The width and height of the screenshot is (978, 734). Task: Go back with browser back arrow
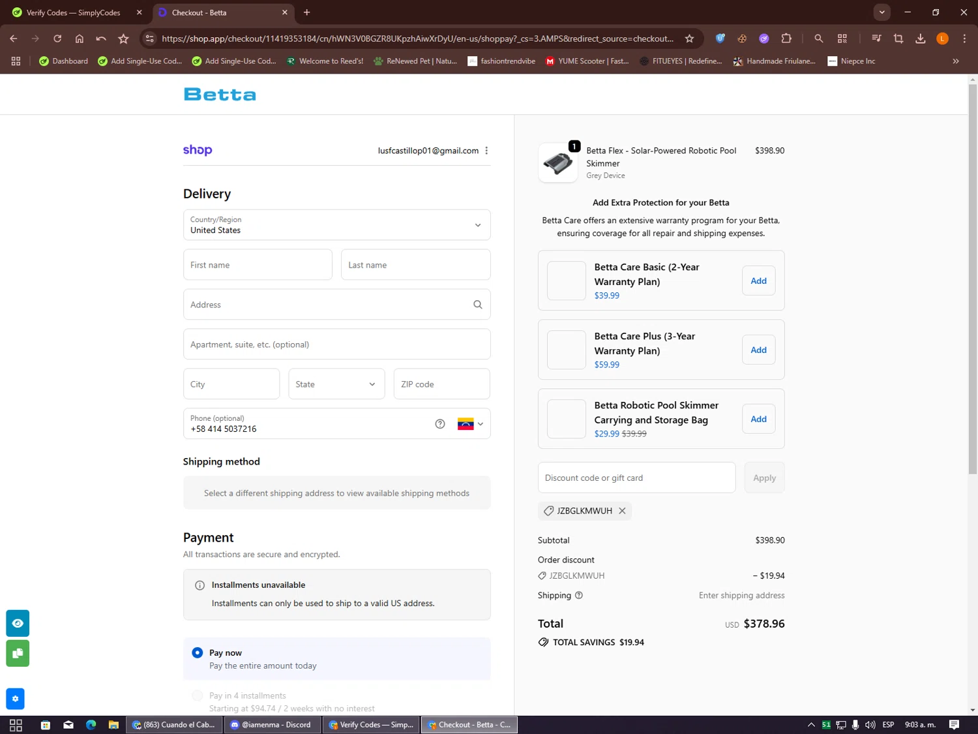pyautogui.click(x=14, y=38)
